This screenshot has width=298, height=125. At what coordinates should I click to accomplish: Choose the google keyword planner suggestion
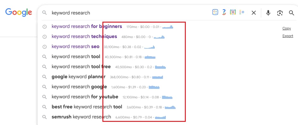78,77
